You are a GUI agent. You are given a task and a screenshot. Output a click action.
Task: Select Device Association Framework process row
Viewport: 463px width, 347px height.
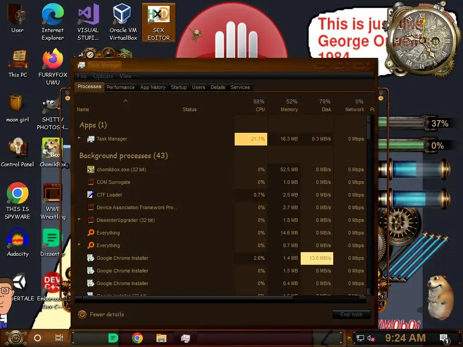pyautogui.click(x=221, y=207)
